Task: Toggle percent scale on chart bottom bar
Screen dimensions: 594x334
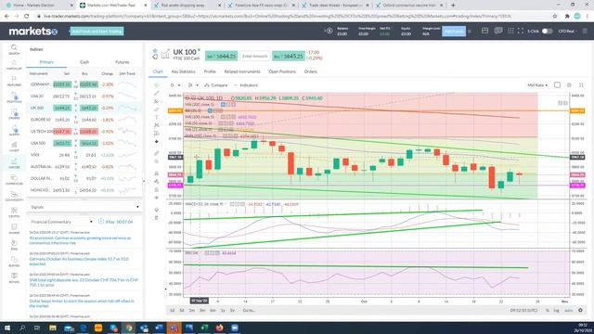Action: (x=548, y=311)
